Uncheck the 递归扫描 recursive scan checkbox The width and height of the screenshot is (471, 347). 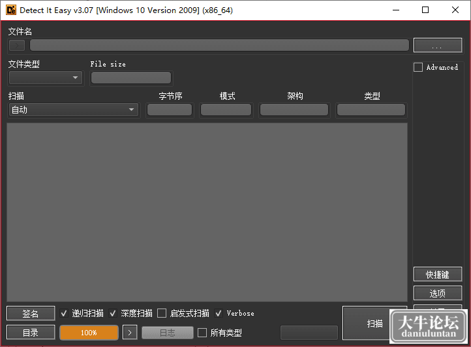pyautogui.click(x=64, y=313)
